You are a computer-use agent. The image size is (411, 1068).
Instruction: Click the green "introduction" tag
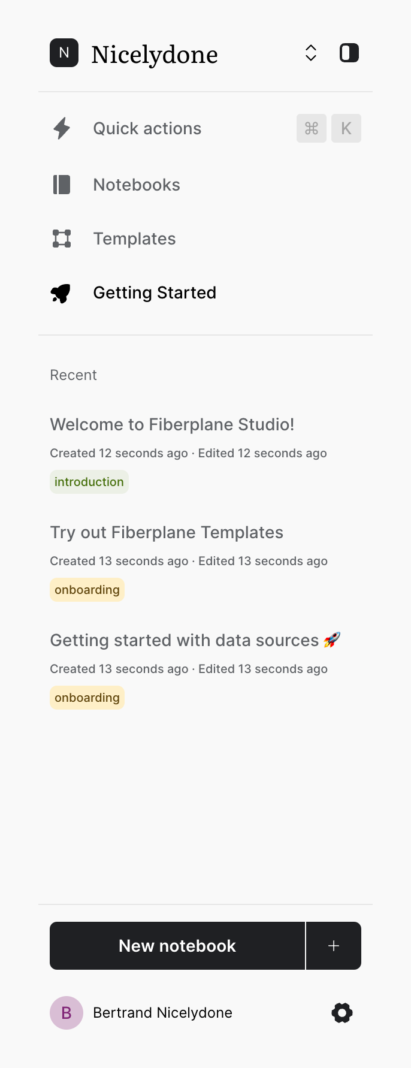89,481
